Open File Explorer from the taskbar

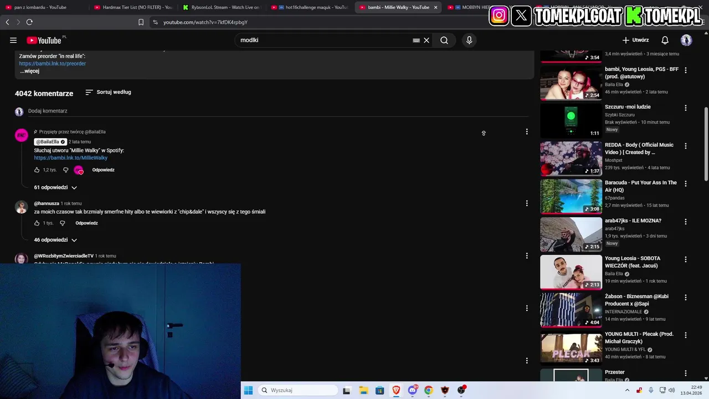coord(363,390)
